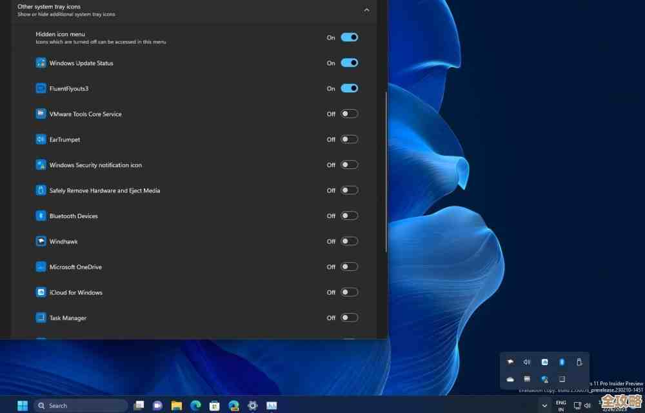
Task: Enable the EarTrumpet tray icon toggle
Action: click(349, 139)
